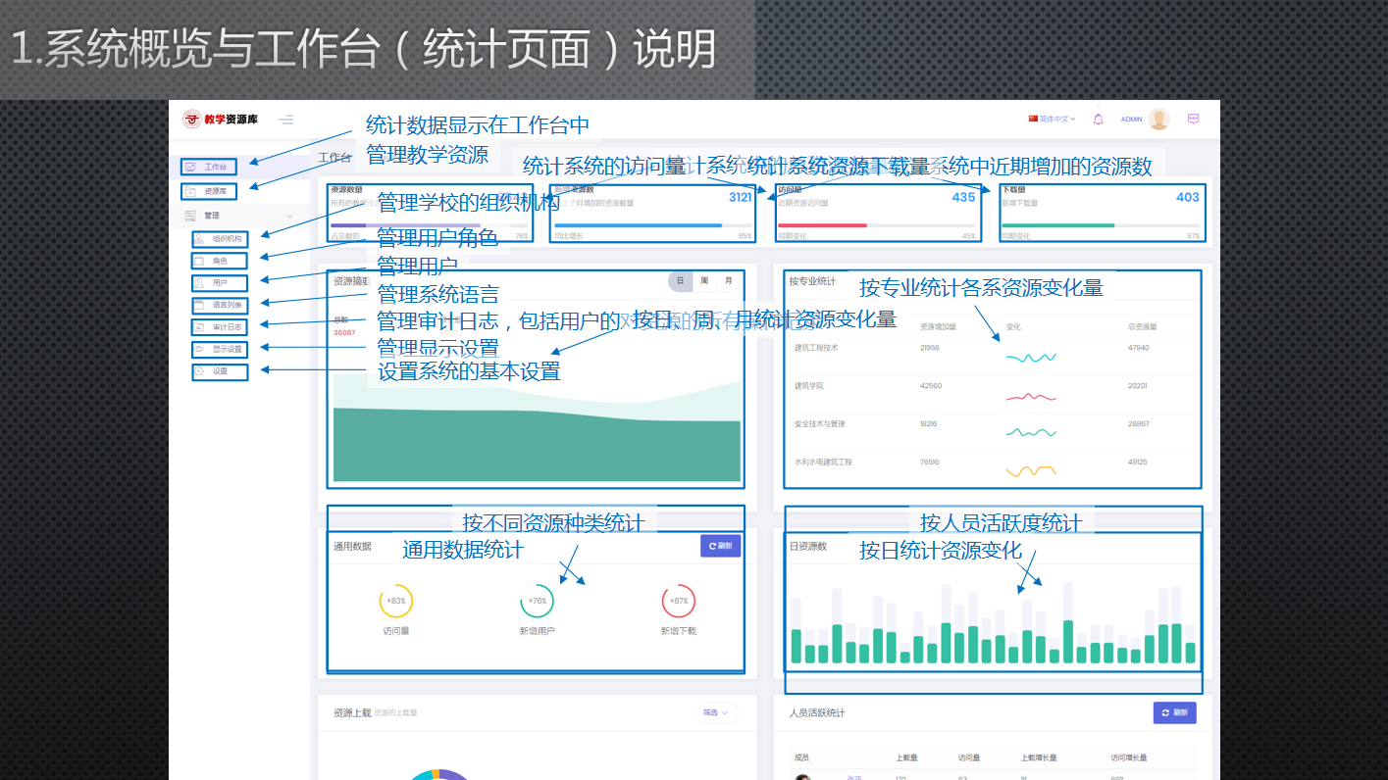This screenshot has height=780, width=1388.
Task: Click the 总资源量 column header
Action: (1143, 326)
